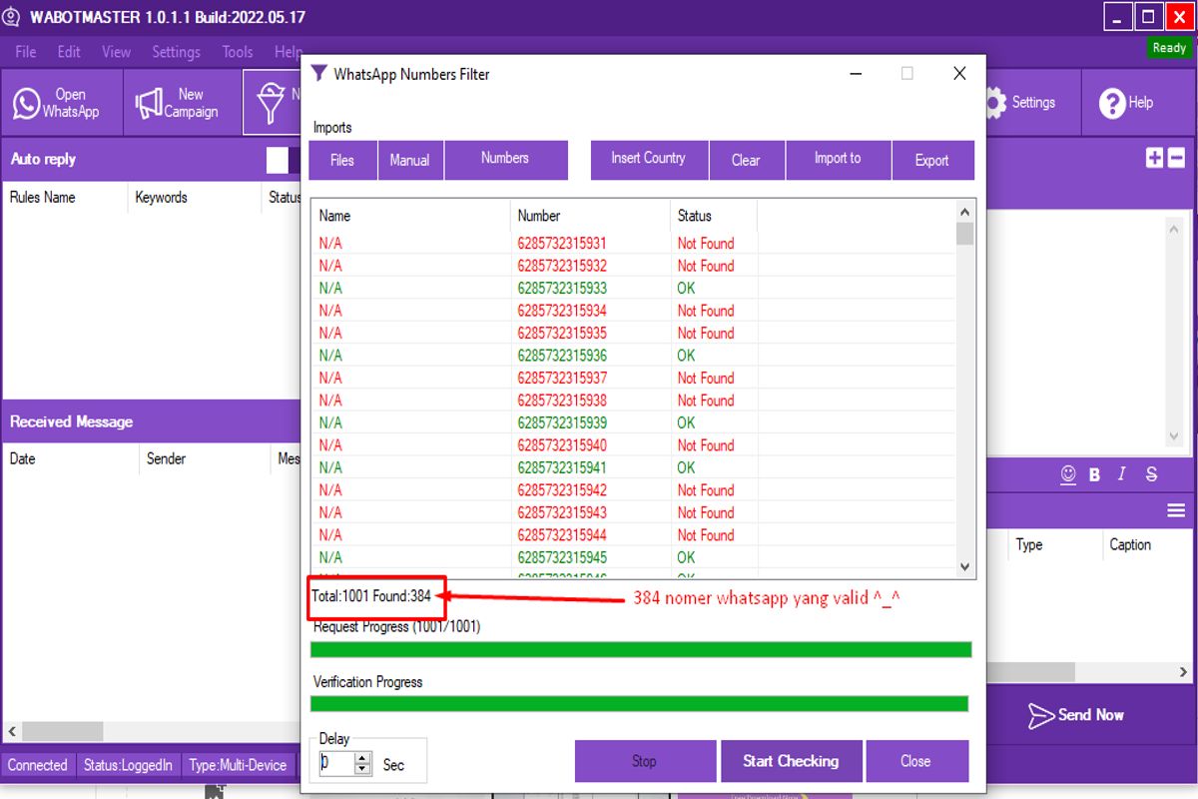Click message box scrollbar down arrow

pos(1174,436)
